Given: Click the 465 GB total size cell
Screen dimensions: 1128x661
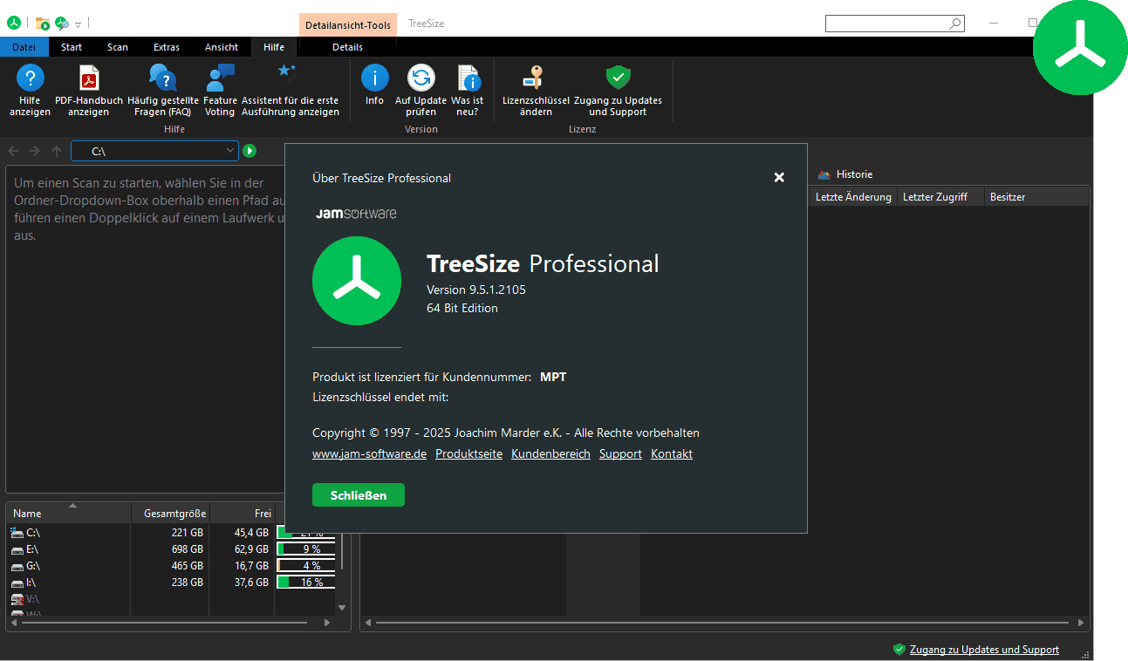Looking at the screenshot, I should coord(188,566).
